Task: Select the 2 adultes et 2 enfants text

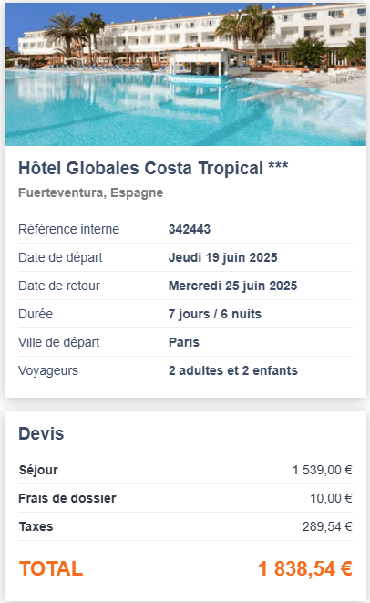Action: click(x=233, y=370)
